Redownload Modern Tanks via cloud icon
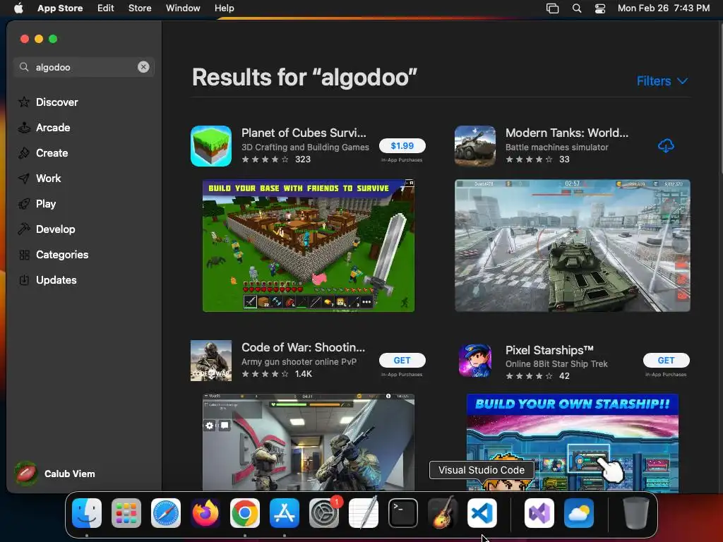The height and width of the screenshot is (542, 723). pos(666,145)
